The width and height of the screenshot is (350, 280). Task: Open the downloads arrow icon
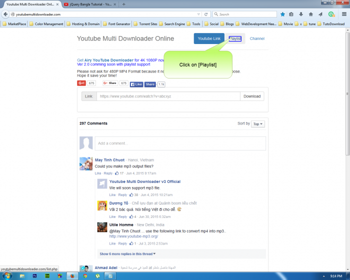point(301,14)
